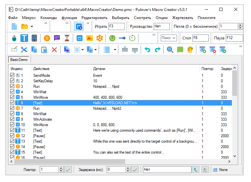Open the Команды menu
Screen dimensions: 251x182
click(x=49, y=18)
